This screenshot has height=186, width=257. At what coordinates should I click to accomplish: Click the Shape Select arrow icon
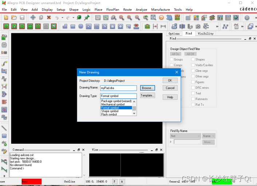tap(88, 26)
